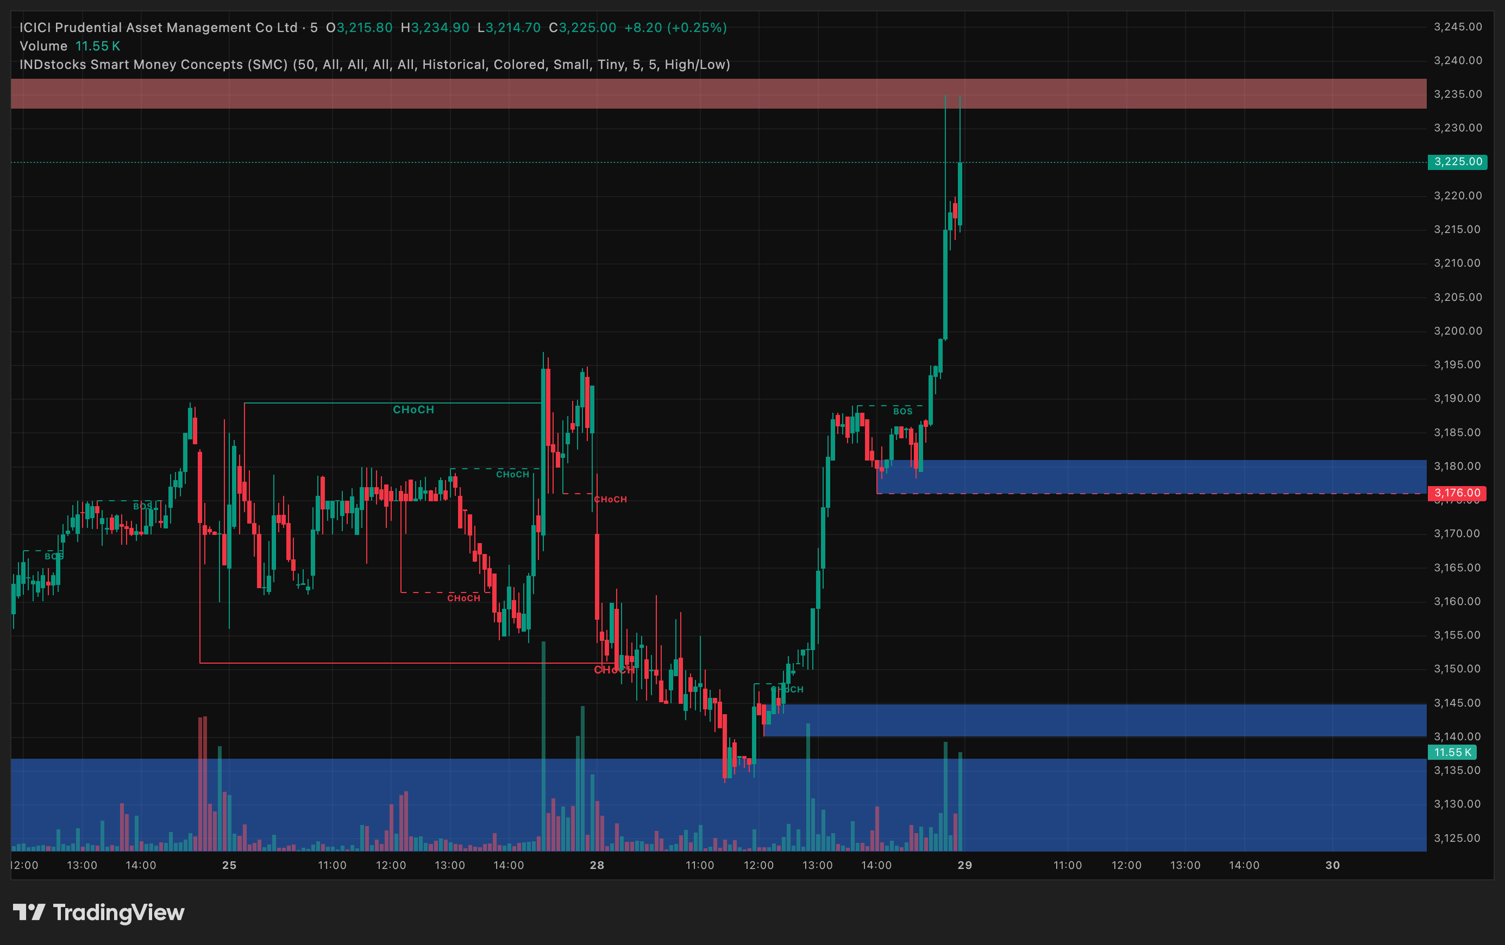The width and height of the screenshot is (1505, 945).
Task: Click the date label 28 on time axis
Action: (x=597, y=865)
